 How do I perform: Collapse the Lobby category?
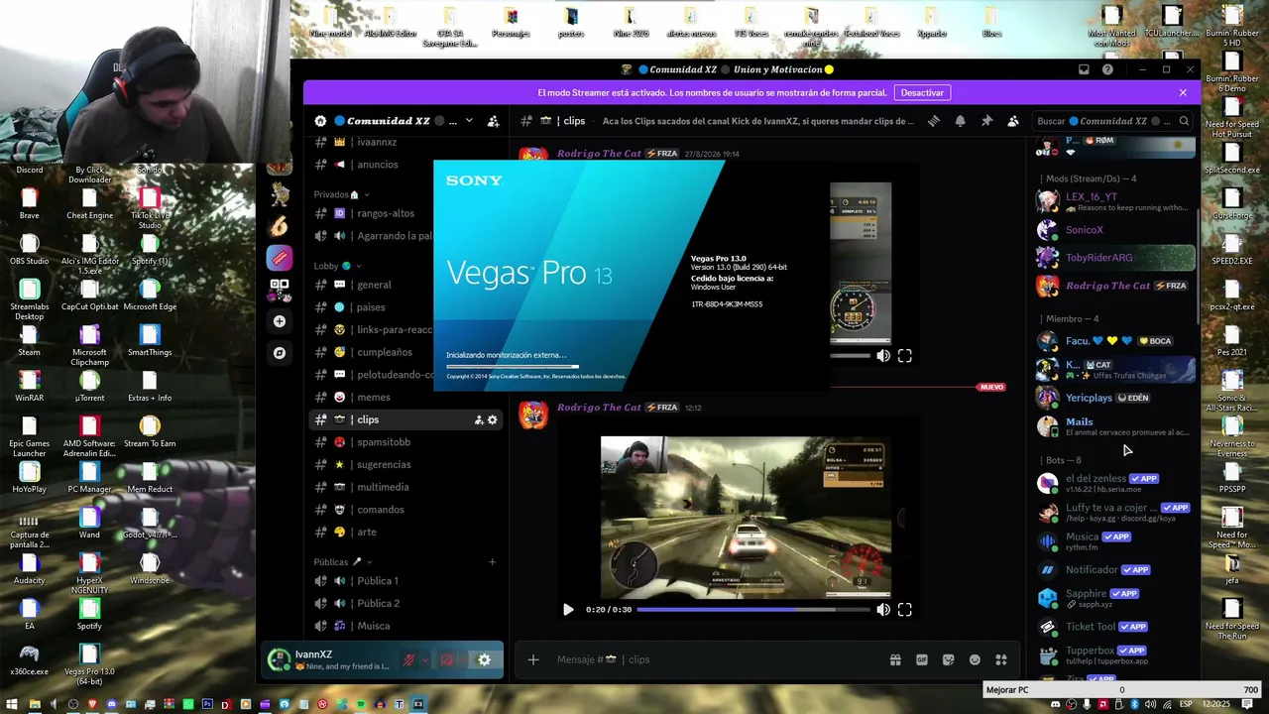click(338, 266)
